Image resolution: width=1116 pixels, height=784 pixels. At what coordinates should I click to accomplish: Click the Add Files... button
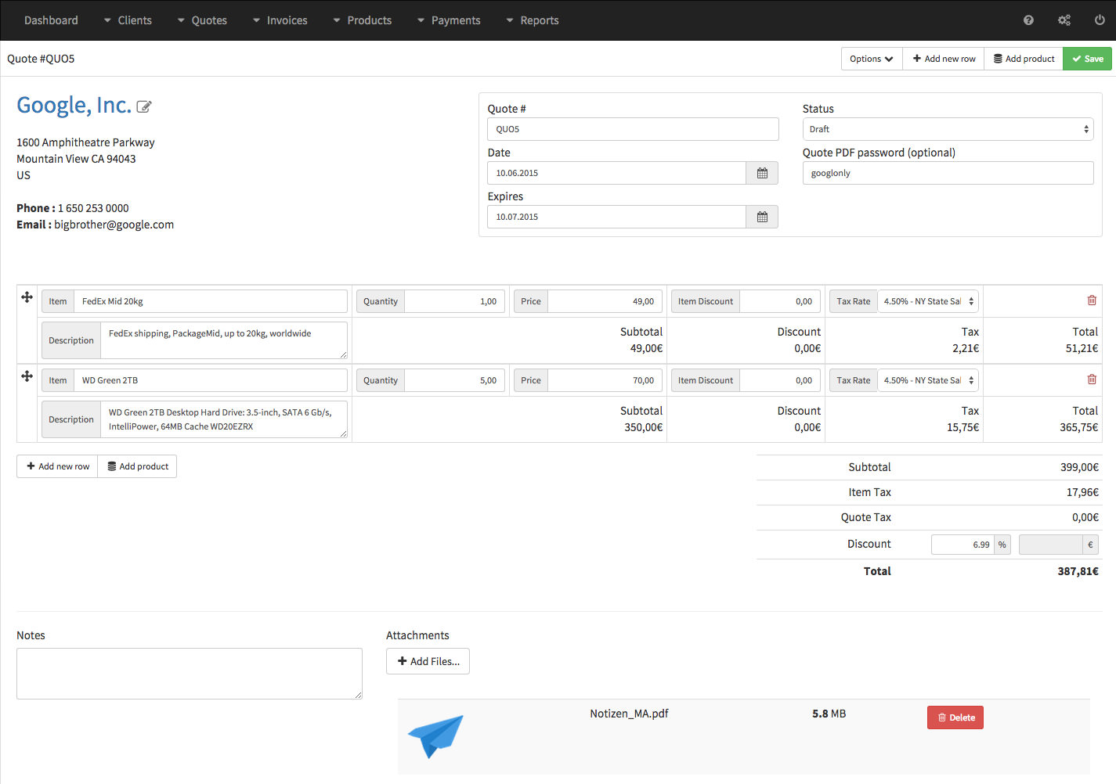(x=428, y=661)
